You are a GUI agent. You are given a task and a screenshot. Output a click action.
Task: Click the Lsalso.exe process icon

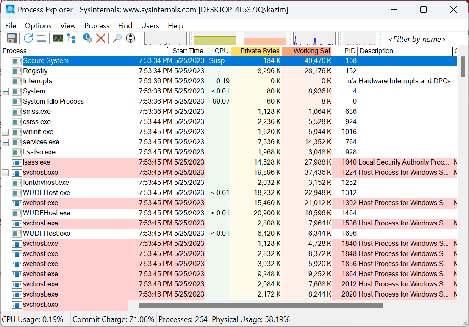coord(17,152)
